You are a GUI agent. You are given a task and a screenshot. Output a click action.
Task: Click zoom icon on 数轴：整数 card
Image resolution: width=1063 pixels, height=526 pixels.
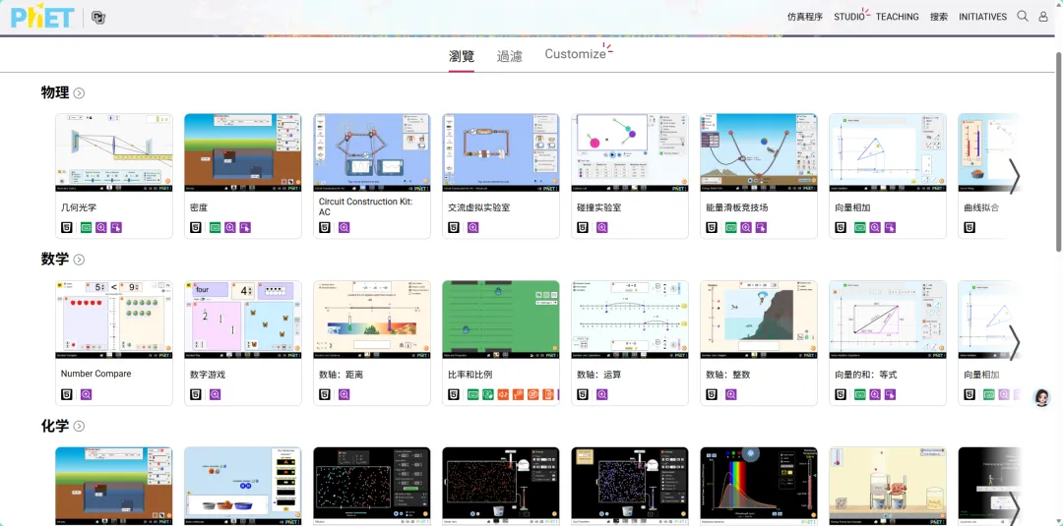pos(730,394)
